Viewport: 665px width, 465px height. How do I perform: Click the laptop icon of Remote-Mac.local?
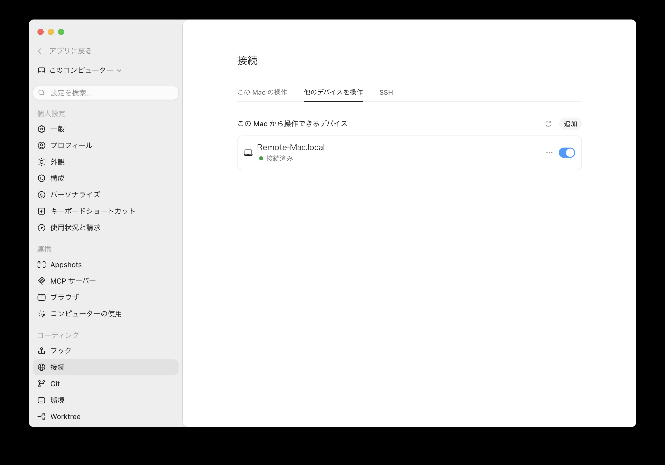pyautogui.click(x=248, y=153)
